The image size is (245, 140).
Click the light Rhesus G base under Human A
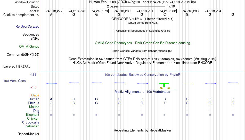51,103
